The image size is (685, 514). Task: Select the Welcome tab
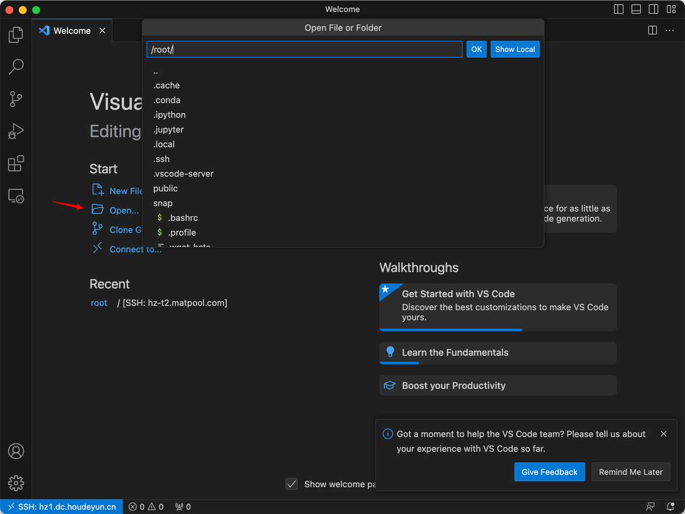coord(72,31)
